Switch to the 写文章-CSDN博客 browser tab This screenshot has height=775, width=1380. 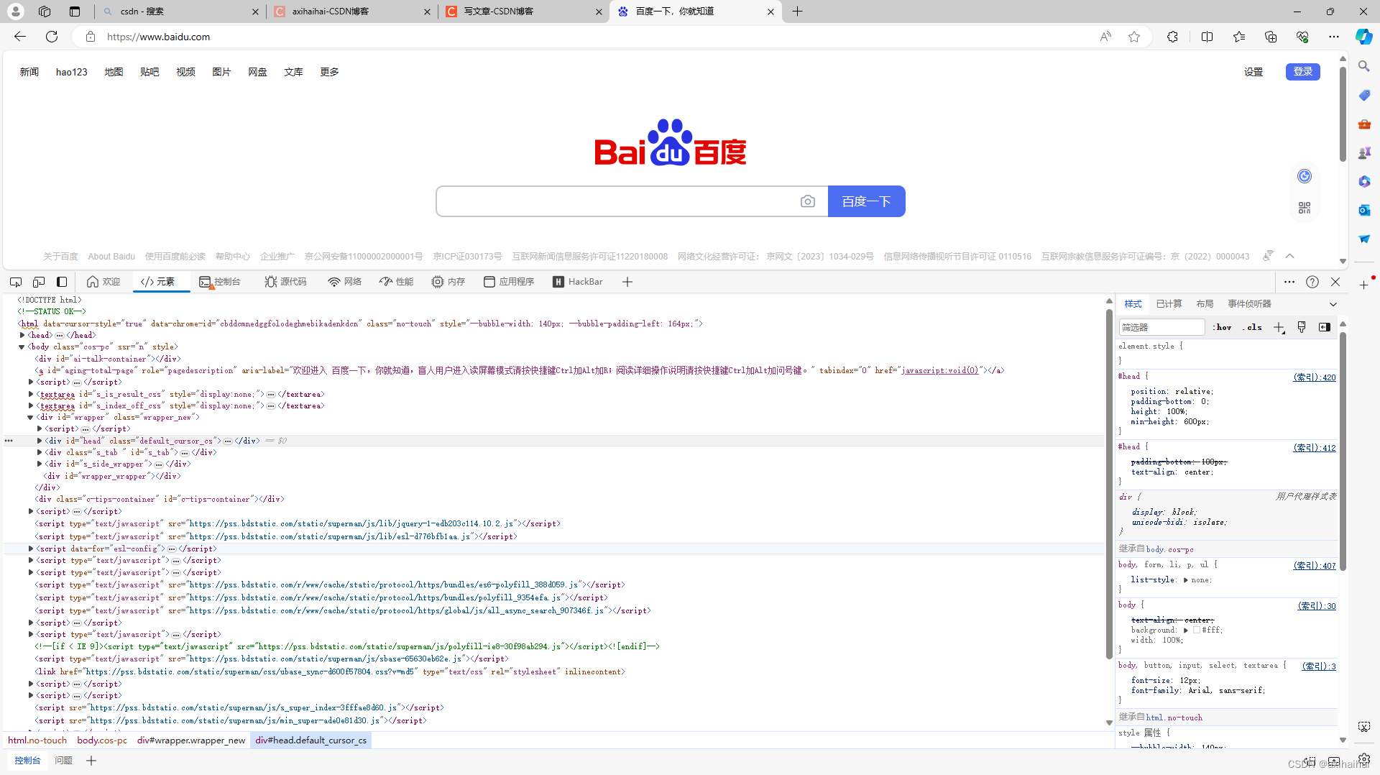click(524, 12)
